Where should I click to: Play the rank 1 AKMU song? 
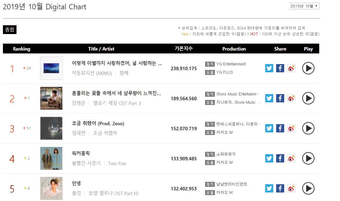pos(308,68)
